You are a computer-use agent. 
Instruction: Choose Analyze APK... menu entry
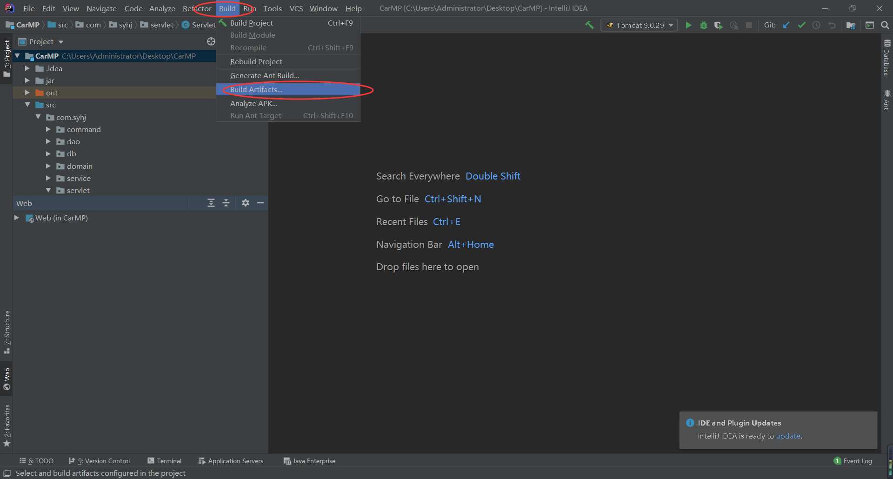point(288,103)
